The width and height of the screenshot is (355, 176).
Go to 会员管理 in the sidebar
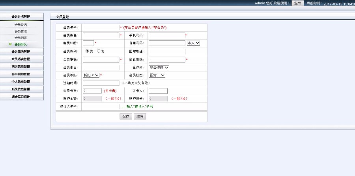point(21,31)
